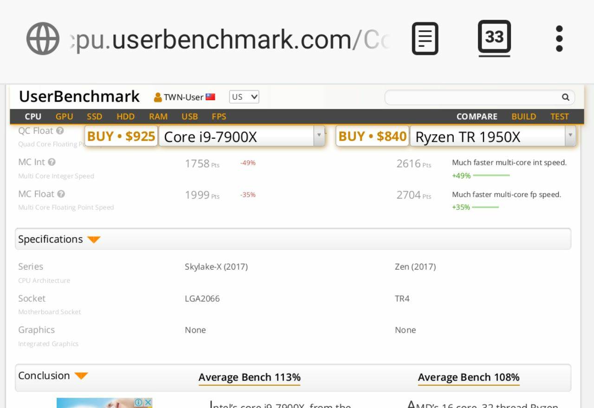Click the search magnifier icon

[565, 97]
